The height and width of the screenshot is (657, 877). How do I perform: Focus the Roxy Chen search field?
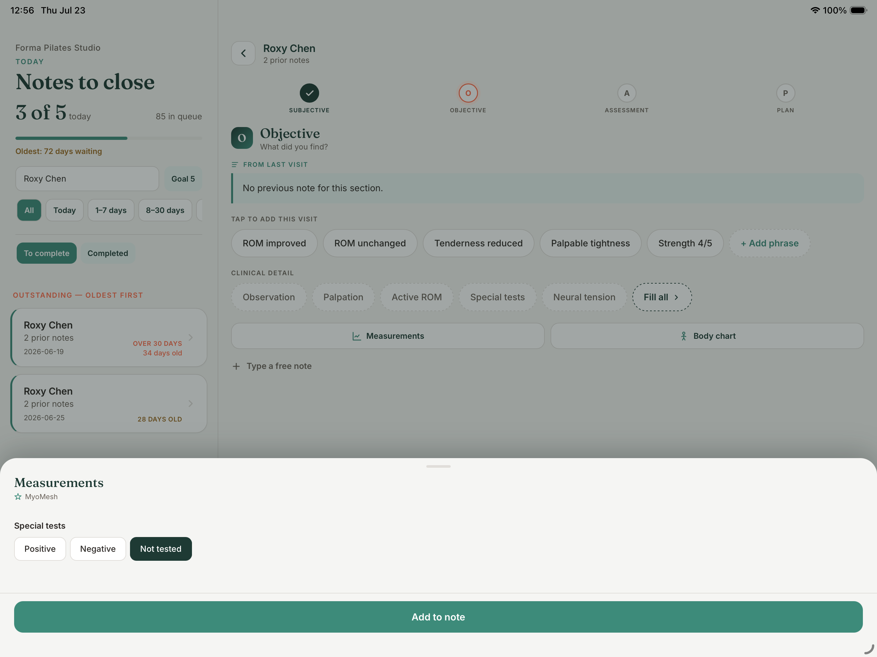[x=87, y=179]
